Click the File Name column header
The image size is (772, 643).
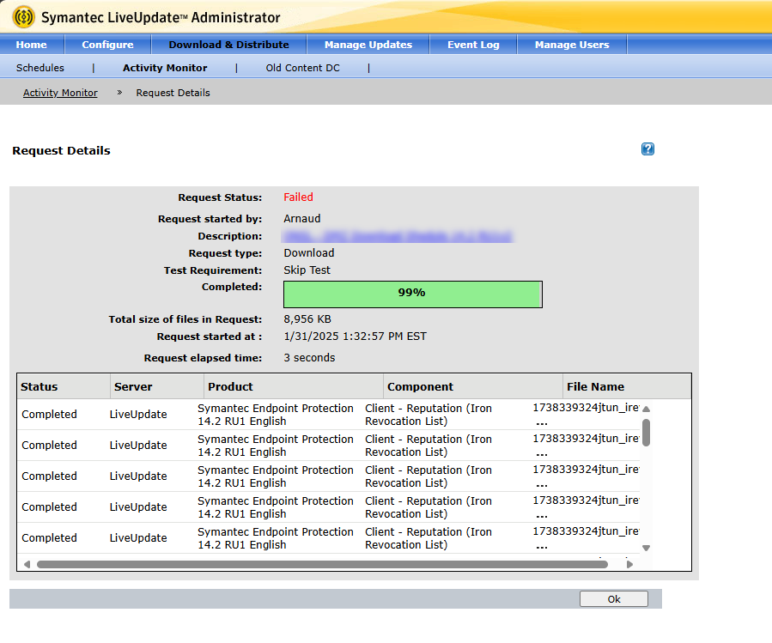click(627, 386)
